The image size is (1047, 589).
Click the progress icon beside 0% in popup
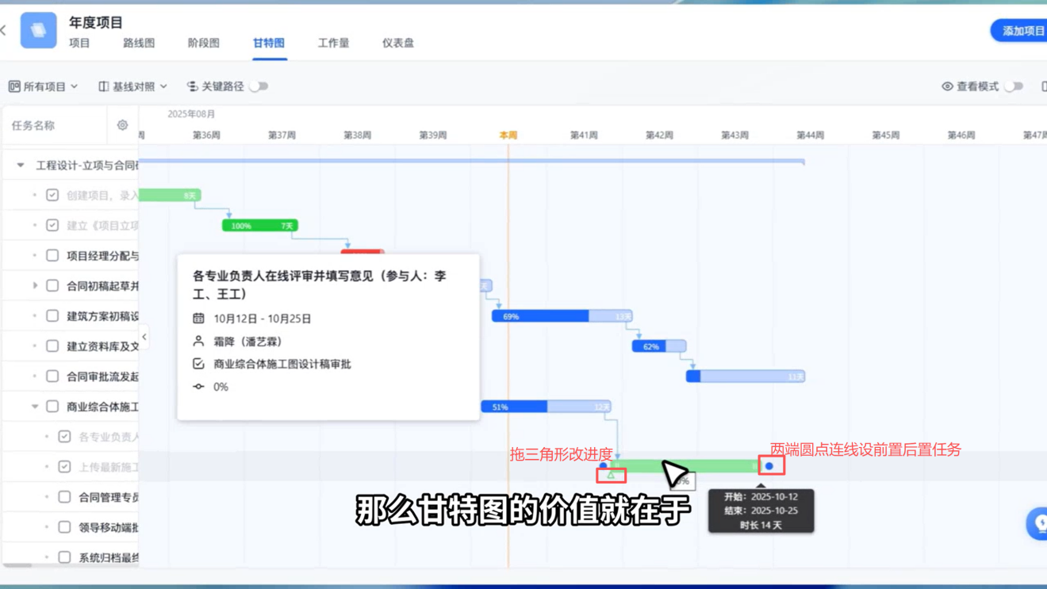tap(198, 386)
